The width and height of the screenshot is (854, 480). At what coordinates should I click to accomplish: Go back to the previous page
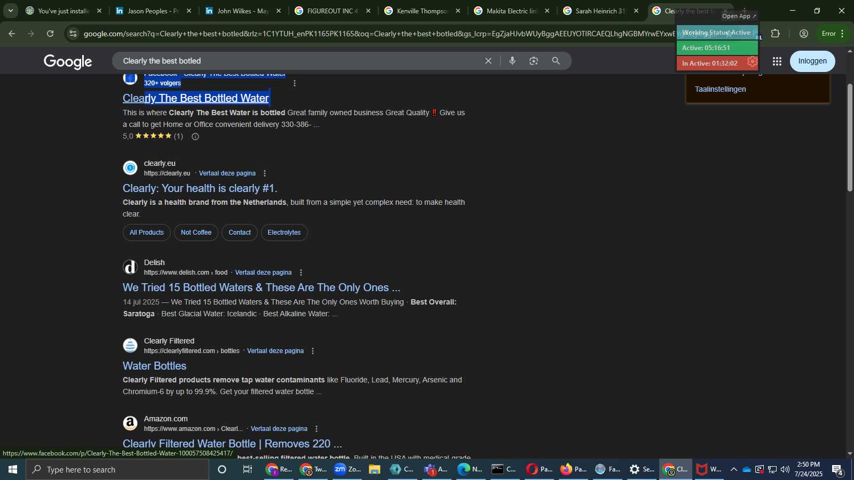12,34
